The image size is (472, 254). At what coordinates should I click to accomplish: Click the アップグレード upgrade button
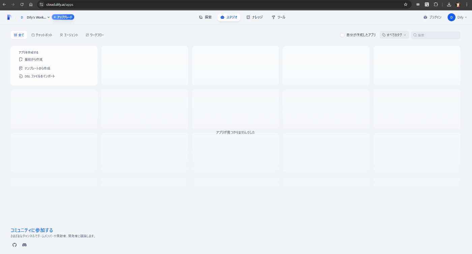[63, 17]
